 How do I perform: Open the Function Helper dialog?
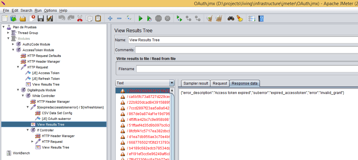(x=252, y=18)
